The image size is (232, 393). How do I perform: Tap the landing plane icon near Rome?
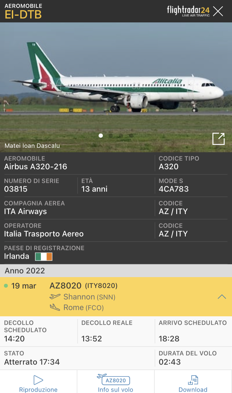[x=55, y=307]
